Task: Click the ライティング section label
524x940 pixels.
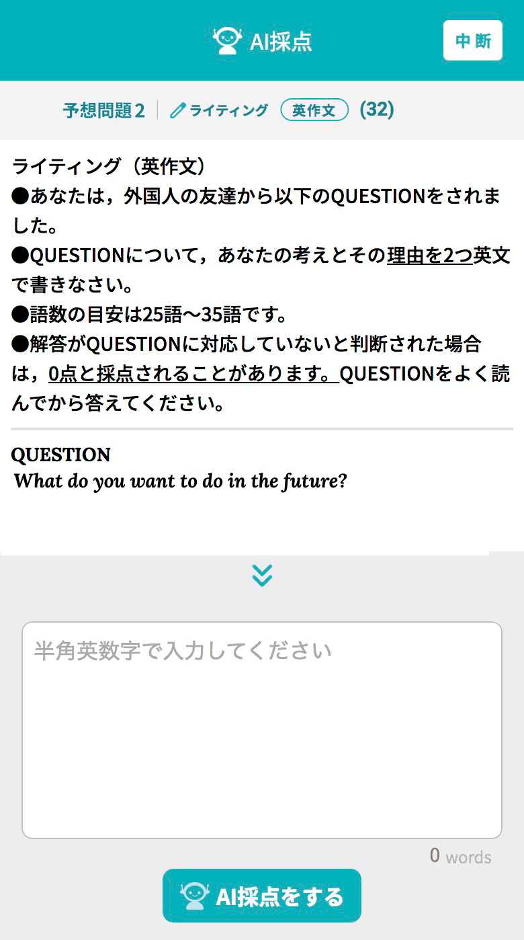Action: click(228, 110)
